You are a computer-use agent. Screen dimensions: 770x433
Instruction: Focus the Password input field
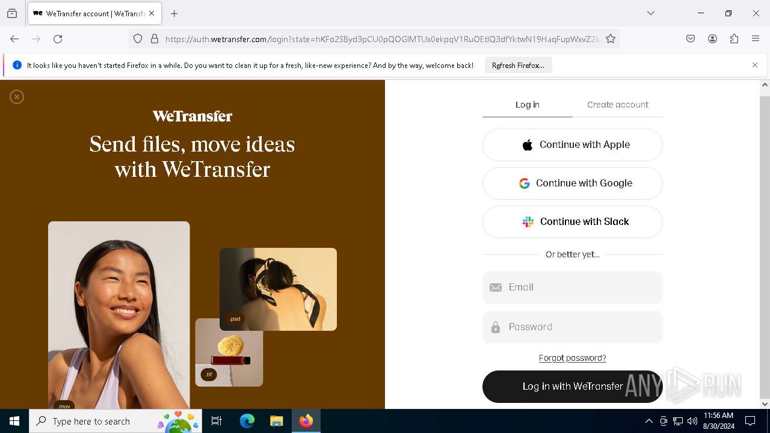point(573,327)
